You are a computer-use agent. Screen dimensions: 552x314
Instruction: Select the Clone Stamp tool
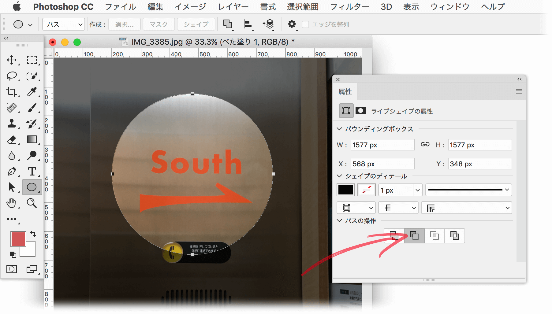12,124
